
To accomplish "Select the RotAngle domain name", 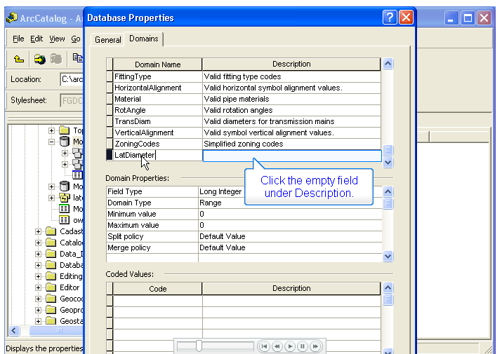I will (x=130, y=110).
